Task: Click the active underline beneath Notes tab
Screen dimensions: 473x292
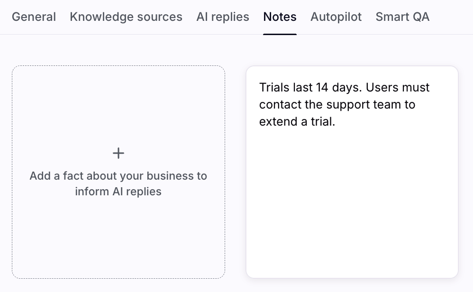Action: click(x=280, y=34)
